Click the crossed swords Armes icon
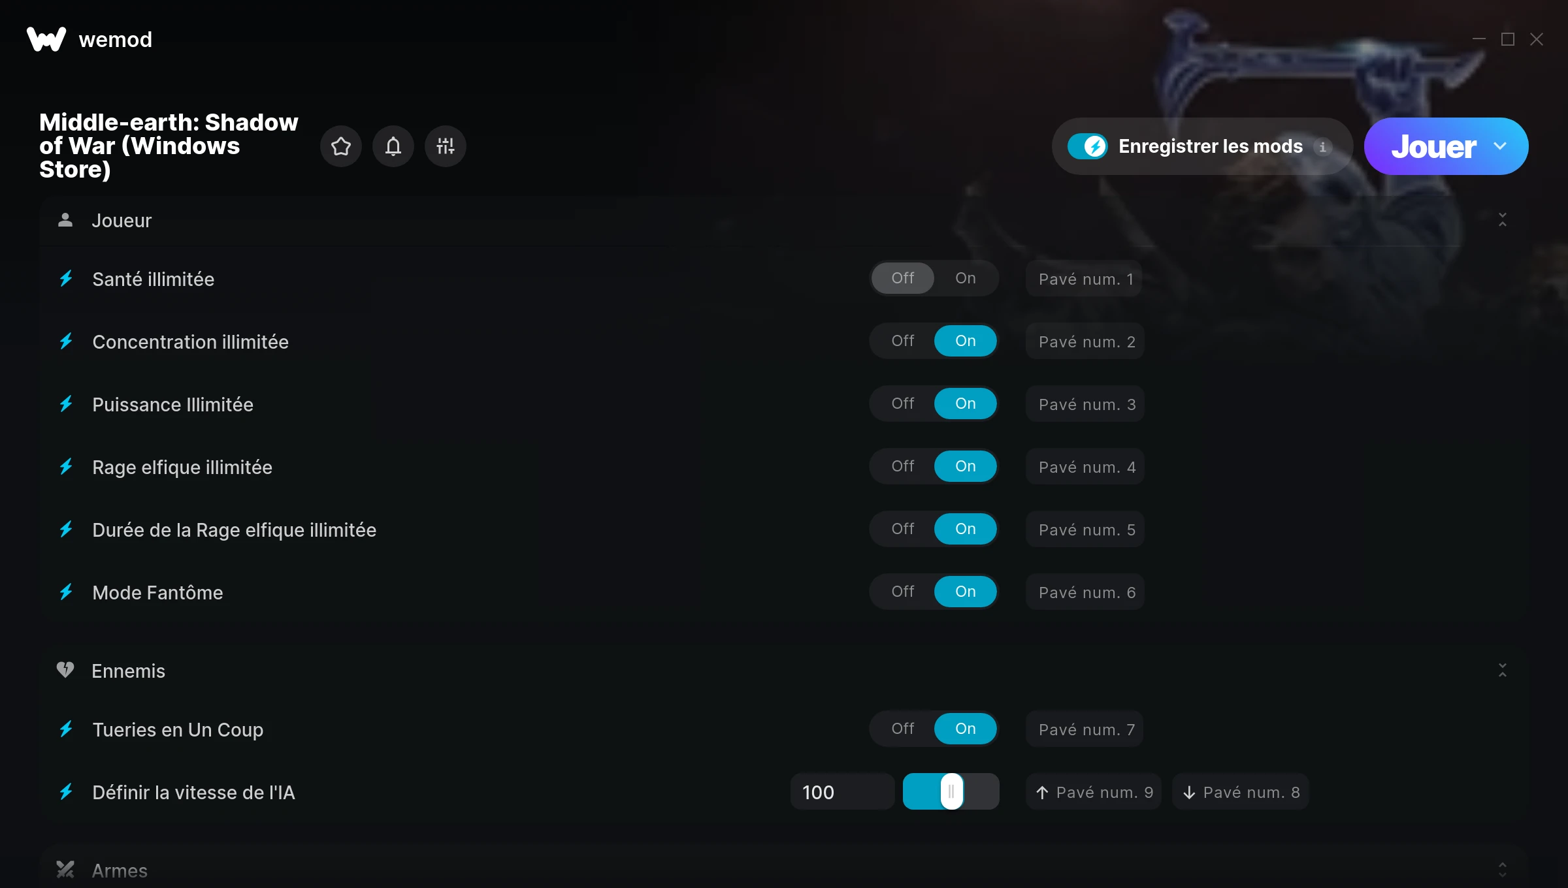Image resolution: width=1568 pixels, height=888 pixels. [x=65, y=870]
